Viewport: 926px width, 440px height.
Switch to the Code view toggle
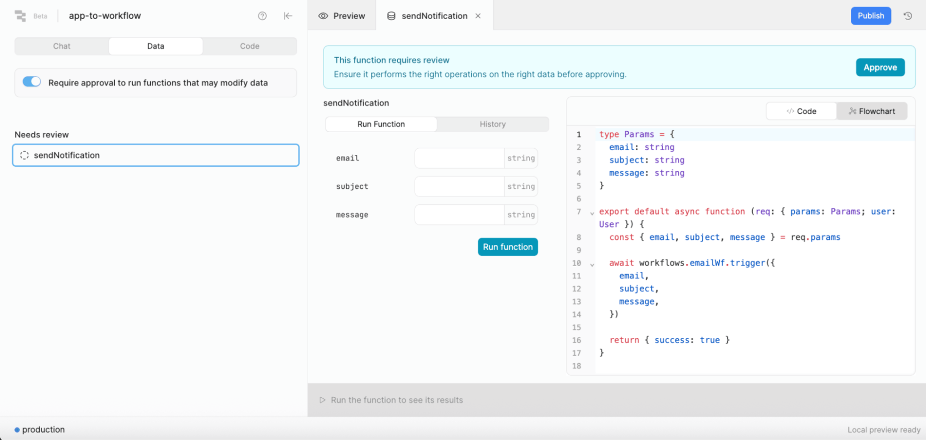click(x=802, y=111)
